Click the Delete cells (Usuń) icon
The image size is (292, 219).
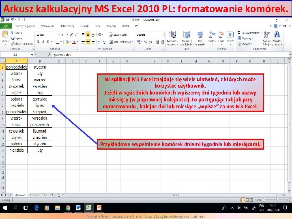221,34
